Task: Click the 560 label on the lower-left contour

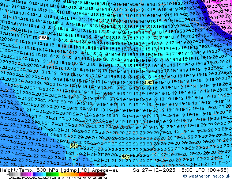Action: 74,146
